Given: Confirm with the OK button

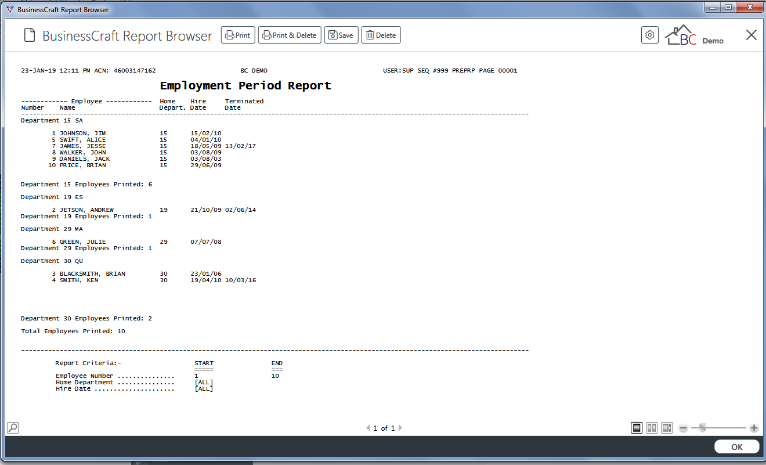Looking at the screenshot, I should 737,447.
